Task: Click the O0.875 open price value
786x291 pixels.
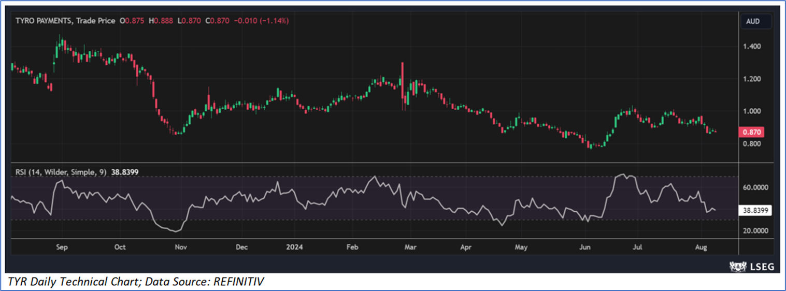Action: 133,21
